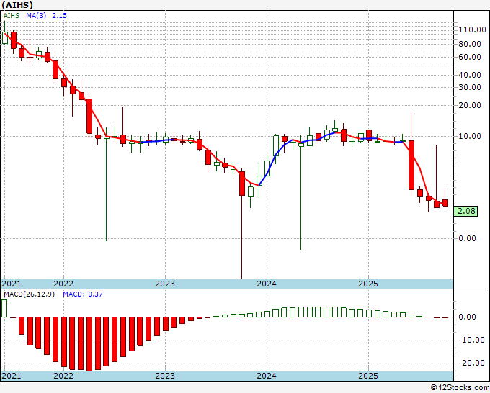Click 2023 on the price chart timeline

pyautogui.click(x=165, y=284)
